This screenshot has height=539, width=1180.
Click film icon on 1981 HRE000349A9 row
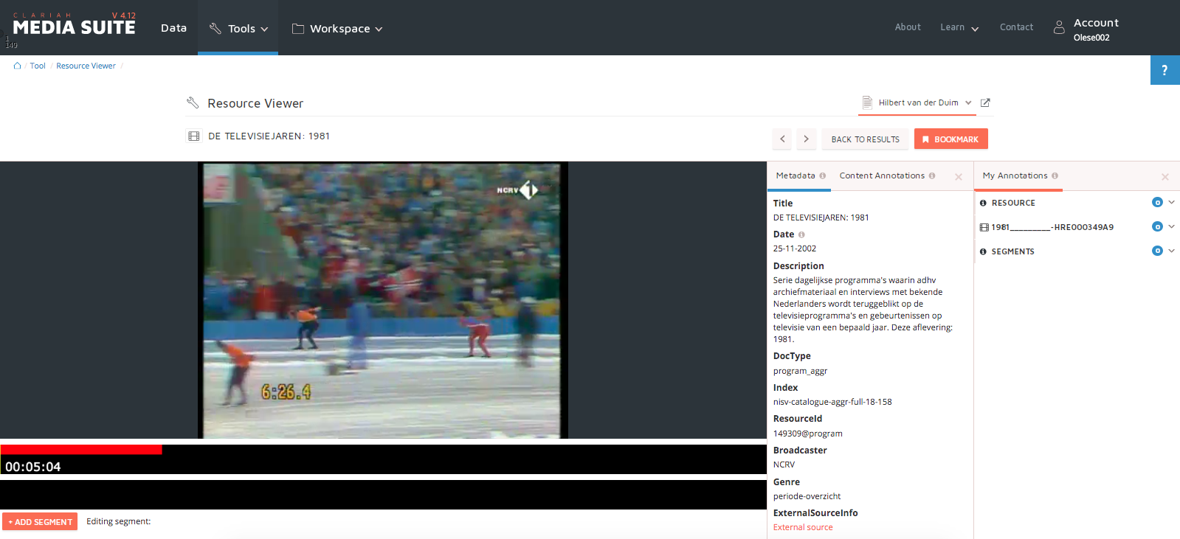pyautogui.click(x=984, y=227)
